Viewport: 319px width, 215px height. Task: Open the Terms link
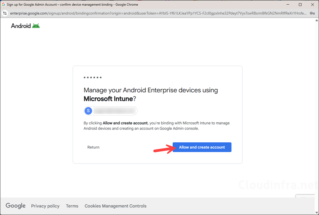[x=72, y=206]
